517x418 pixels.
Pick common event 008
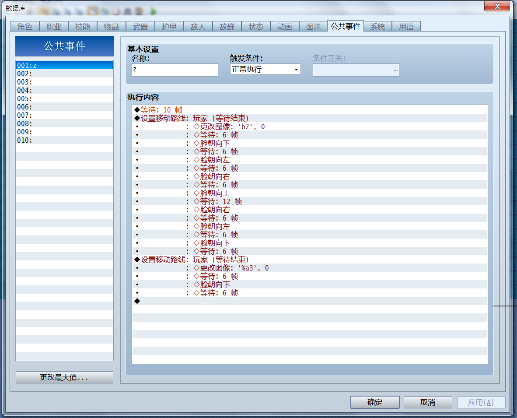[65, 123]
